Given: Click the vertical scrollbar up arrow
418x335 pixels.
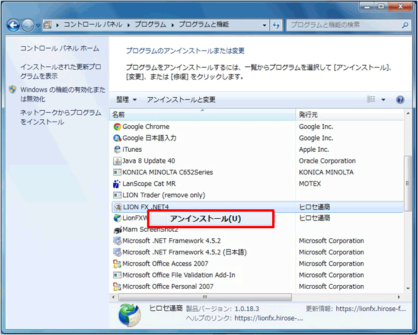Looking at the screenshot, I should 408,114.
